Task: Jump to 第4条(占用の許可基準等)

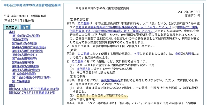Action: (x=29, y=47)
